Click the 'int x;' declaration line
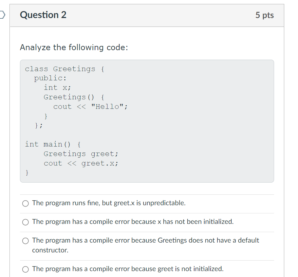 57,88
